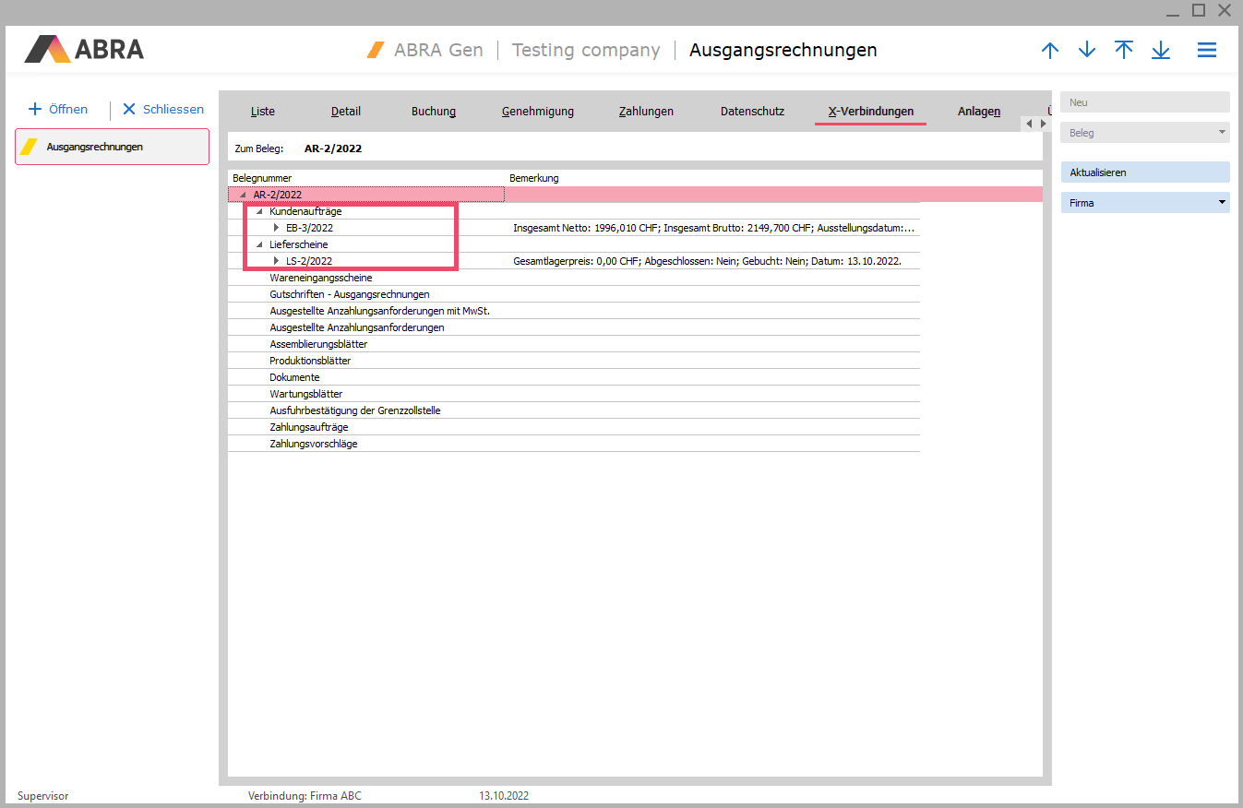Expand the EB-3/2022 entry
Viewport: 1243px width, 808px height.
tap(276, 228)
